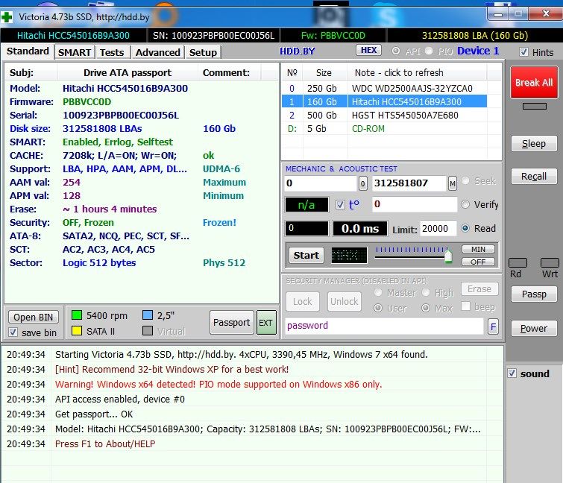Click the MIN acoustic button
Viewport: 563px width, 483px height.
pos(478,249)
